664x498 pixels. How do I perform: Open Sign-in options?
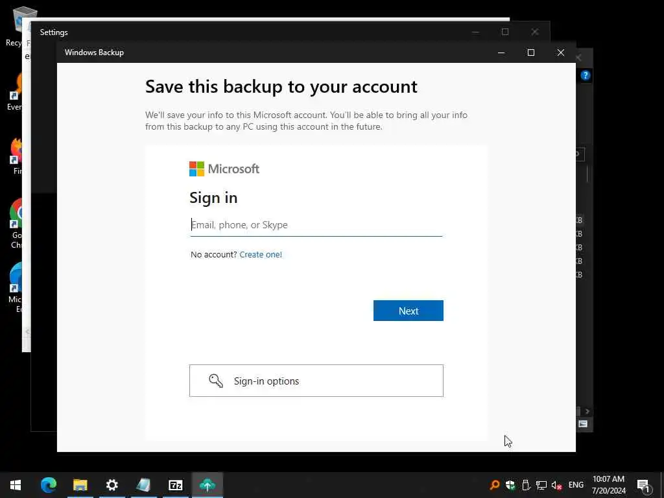(316, 381)
